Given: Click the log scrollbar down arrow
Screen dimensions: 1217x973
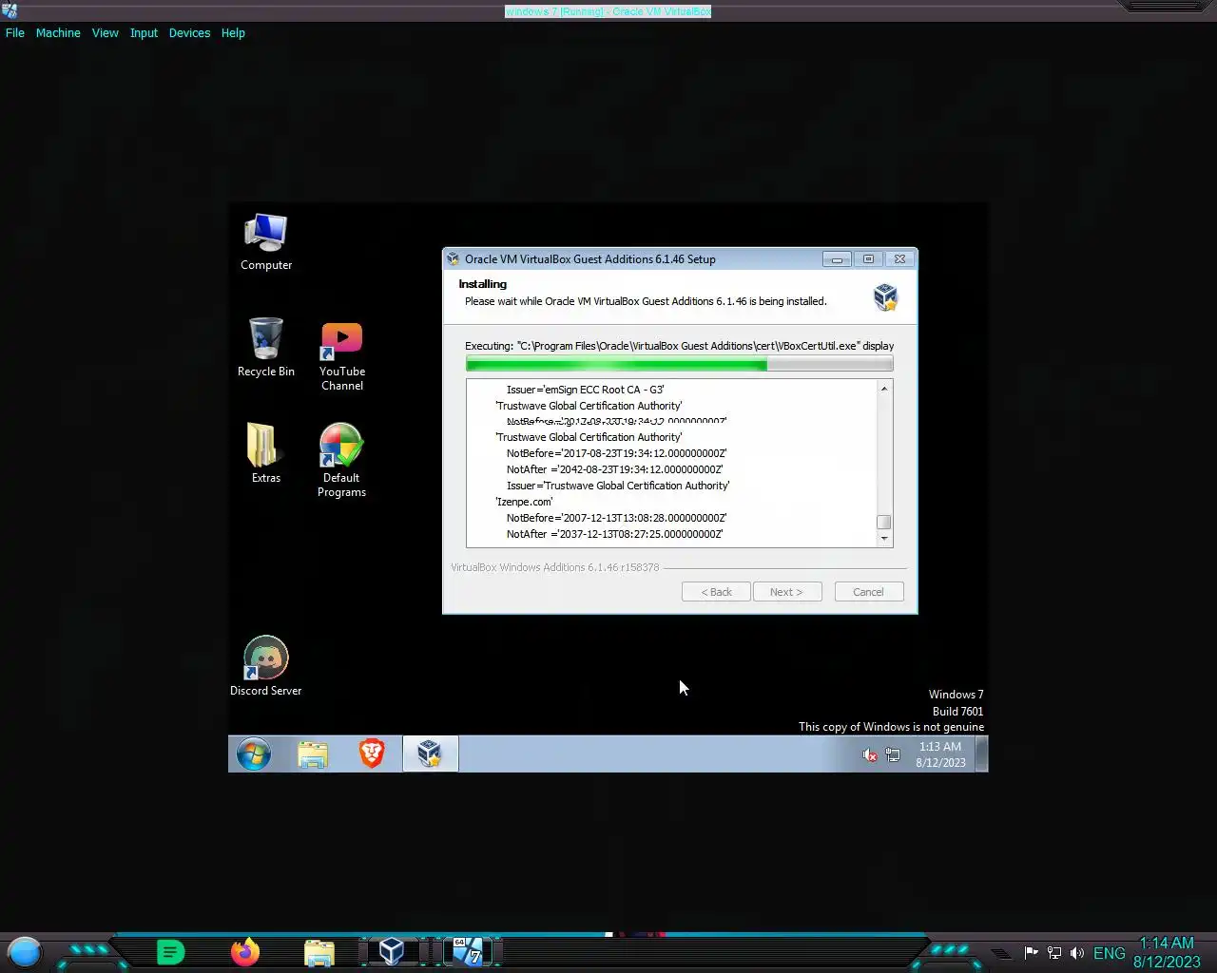Looking at the screenshot, I should 884,539.
